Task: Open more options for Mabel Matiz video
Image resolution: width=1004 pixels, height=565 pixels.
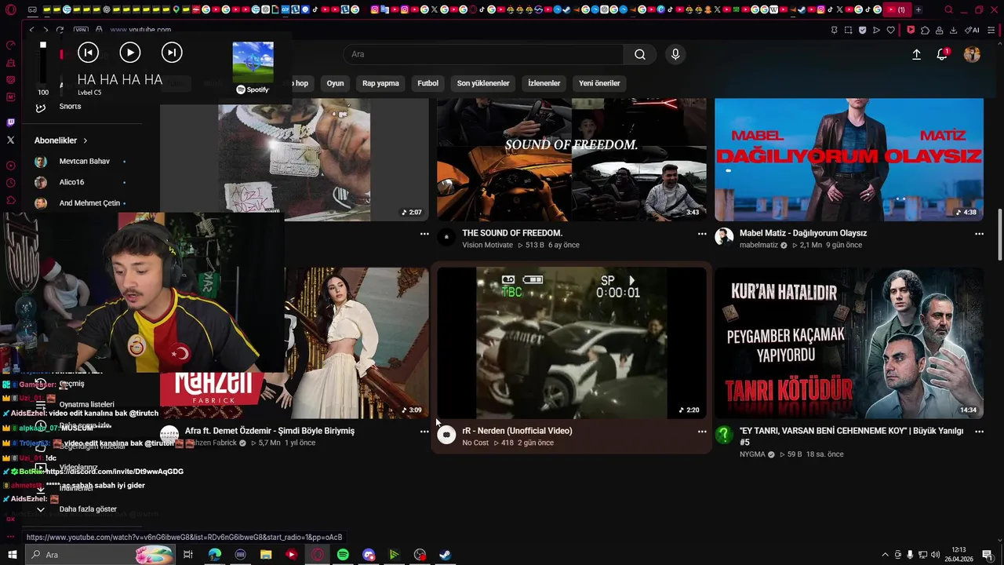Action: (x=979, y=234)
